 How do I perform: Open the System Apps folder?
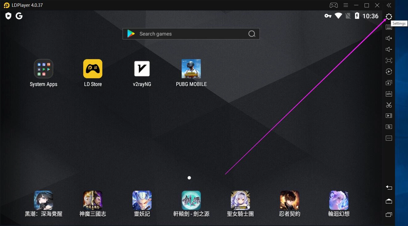pos(43,68)
